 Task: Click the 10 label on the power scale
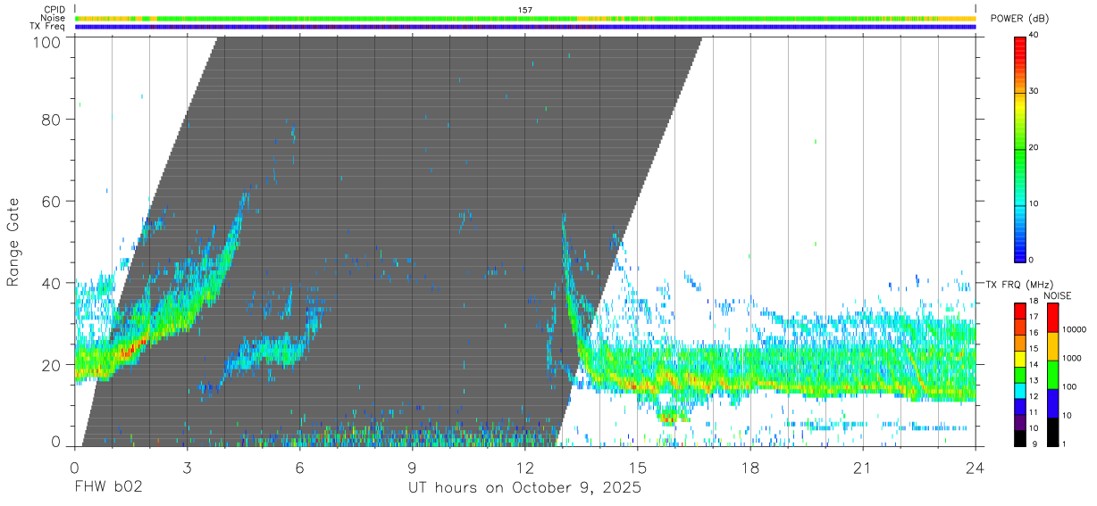(x=1034, y=204)
